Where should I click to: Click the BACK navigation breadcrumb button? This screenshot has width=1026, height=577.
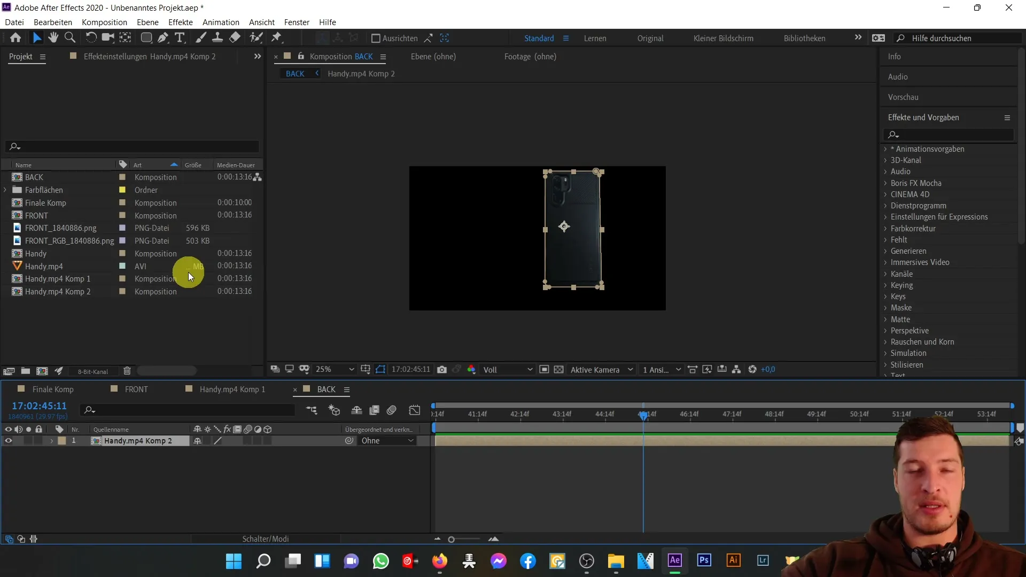click(294, 73)
